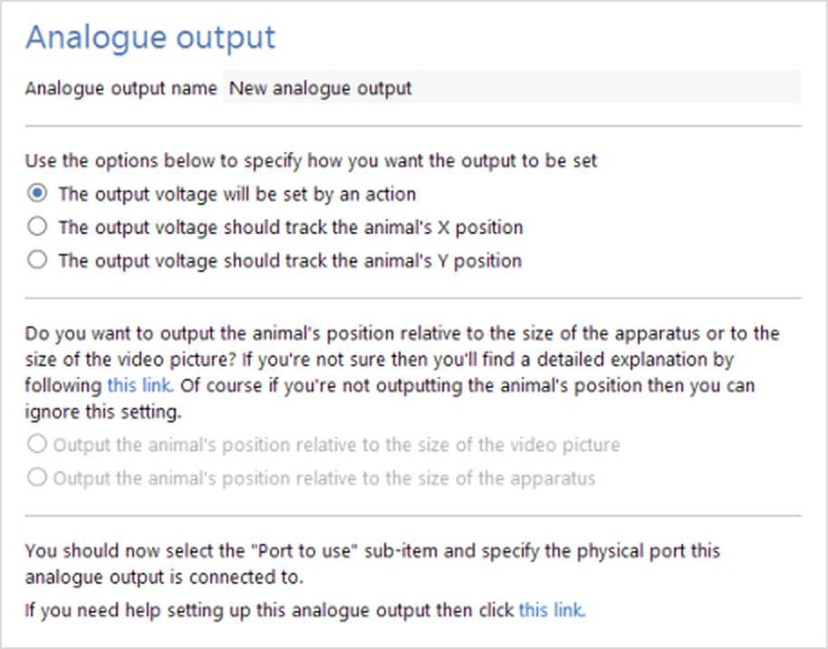Click the 'Analogue output' page heading
The image size is (828, 649).
tap(150, 38)
